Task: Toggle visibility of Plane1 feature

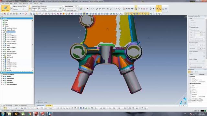Action: (4, 49)
